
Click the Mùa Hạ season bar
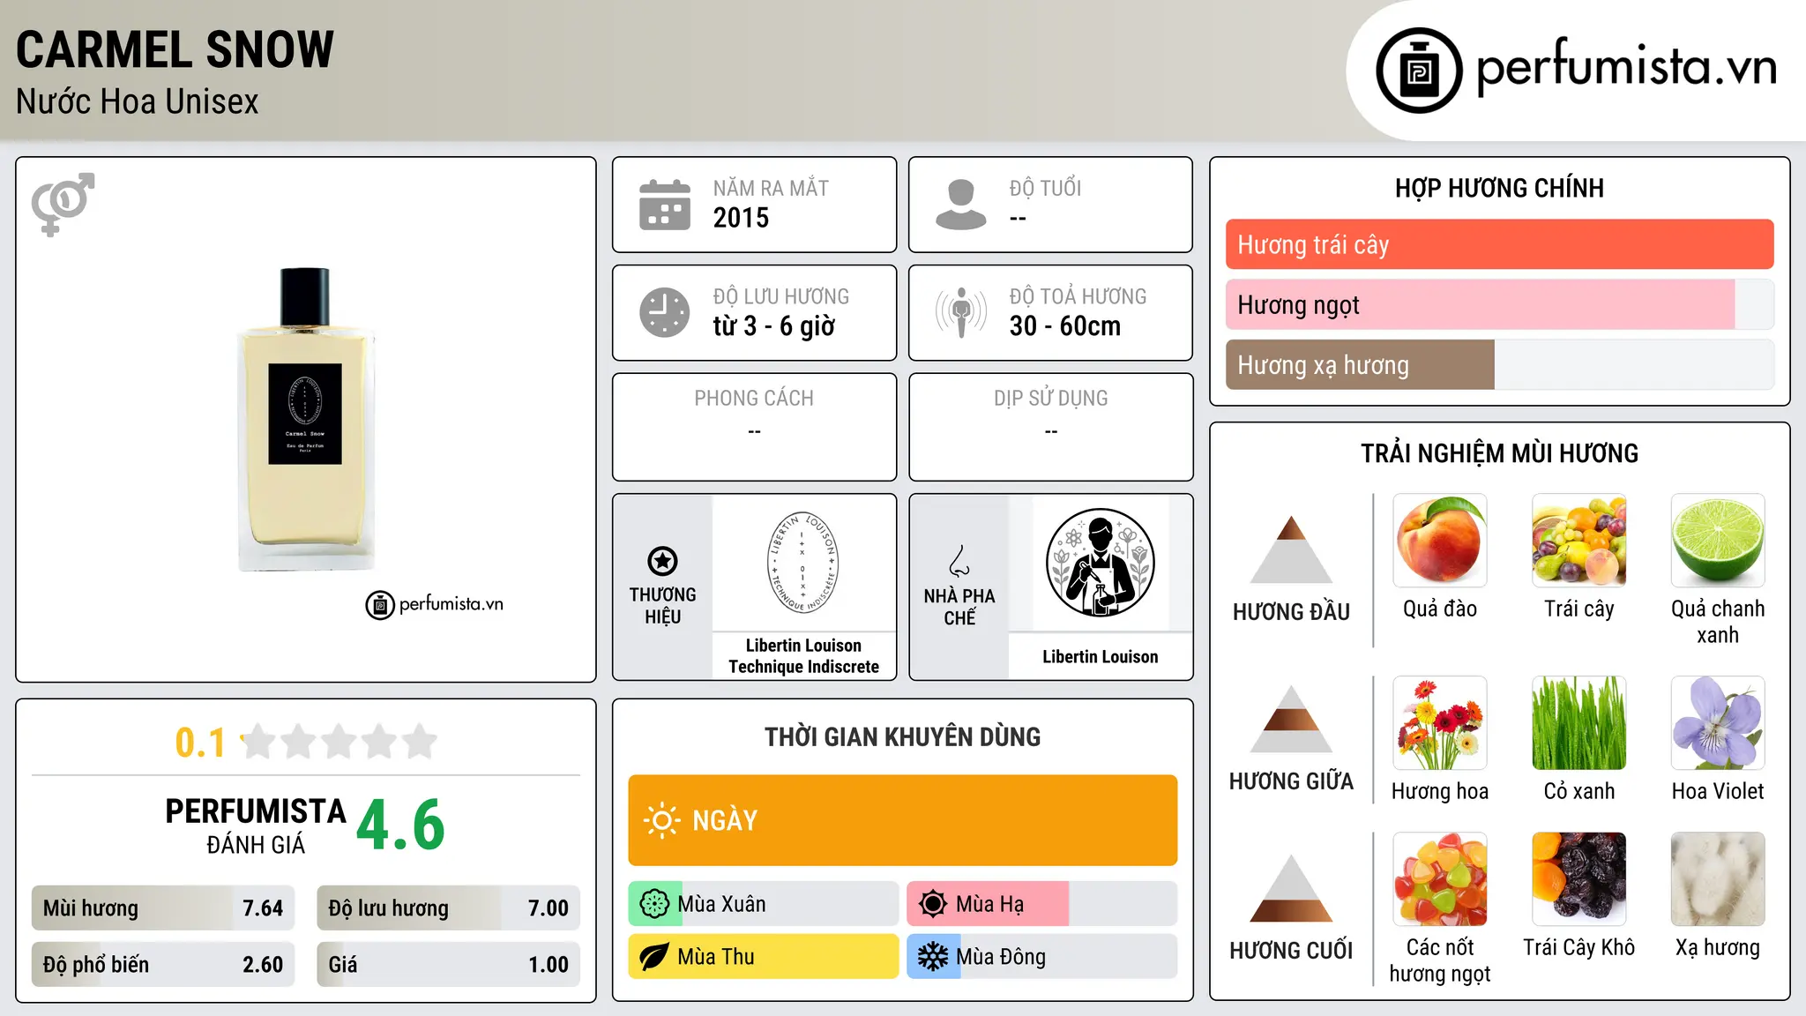click(1042, 904)
